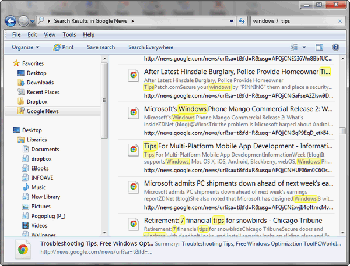Image resolution: width=350 pixels, height=266 pixels.
Task: Open 'Retirement: 7 financial tips for snowbirds' result
Action: [233, 221]
